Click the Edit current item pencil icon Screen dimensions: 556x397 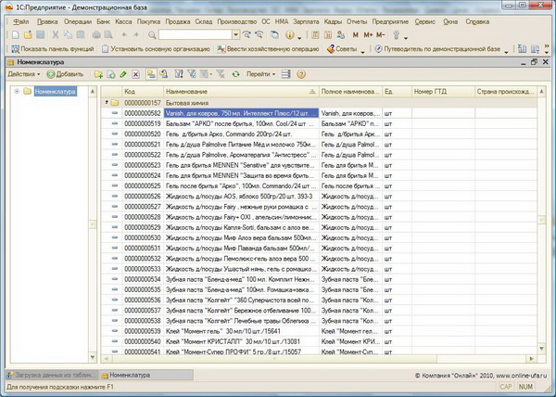click(123, 74)
